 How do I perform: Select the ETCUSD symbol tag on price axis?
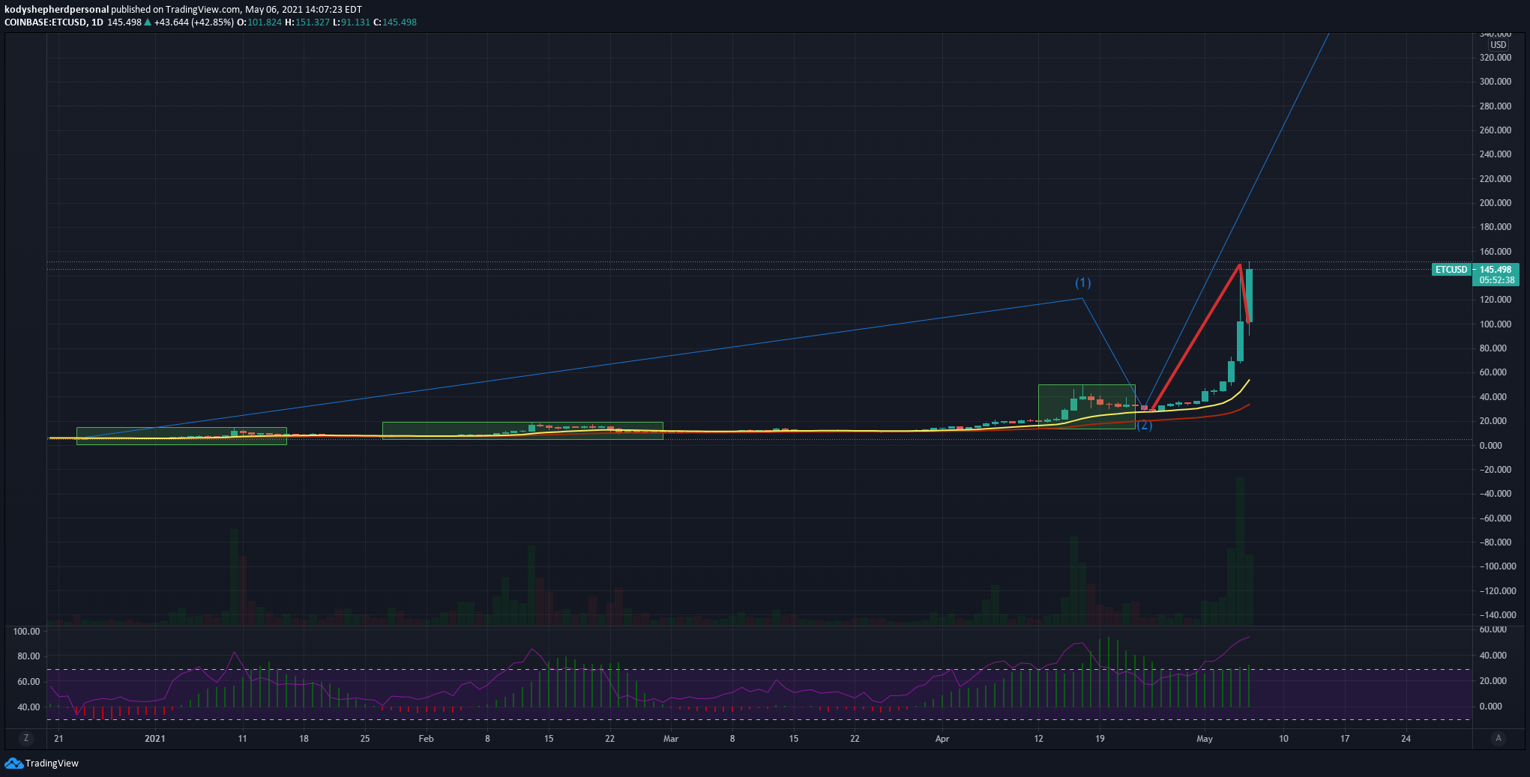(x=1451, y=270)
